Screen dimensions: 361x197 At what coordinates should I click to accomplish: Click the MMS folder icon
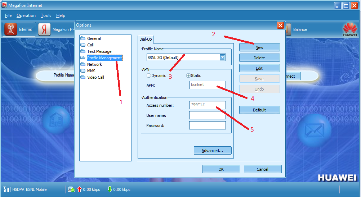(83, 71)
